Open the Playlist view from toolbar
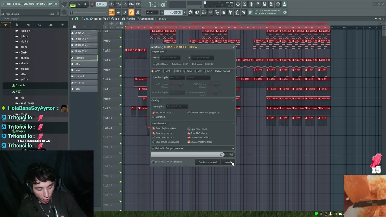Image resolution: width=386 pixels, height=217 pixels. point(190,12)
